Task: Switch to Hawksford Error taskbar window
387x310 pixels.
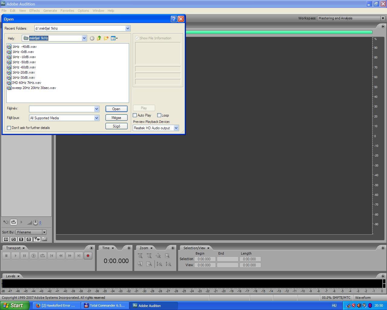Action: (x=57, y=305)
